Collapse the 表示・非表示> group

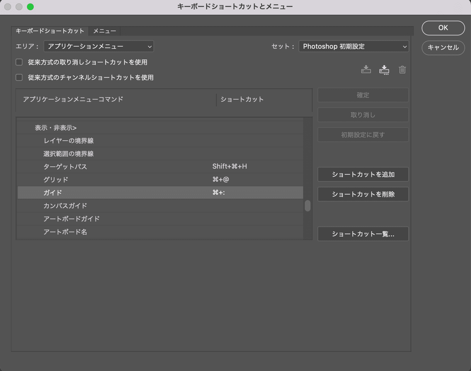tap(56, 128)
